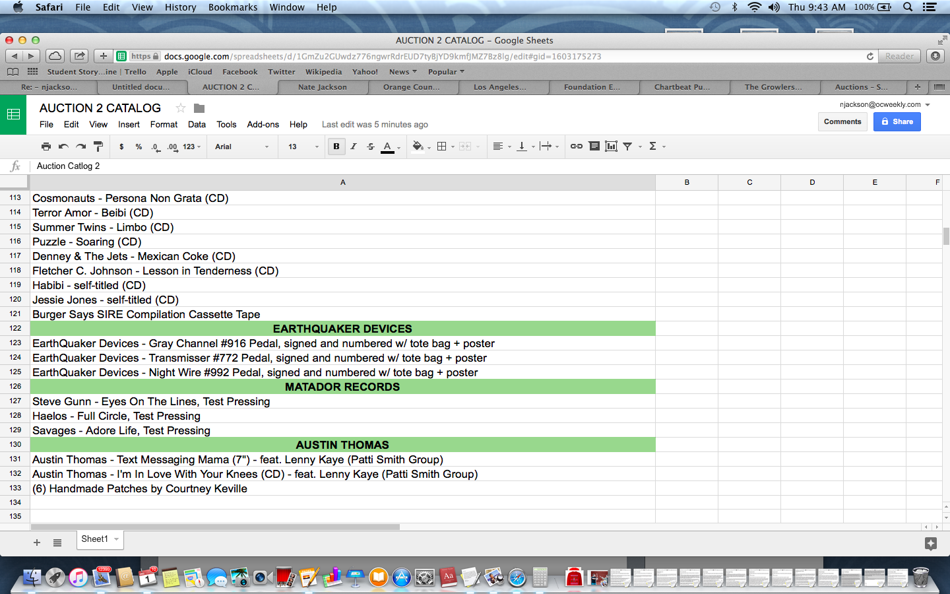Click the Undo arrow icon
This screenshot has height=594, width=950.
pyautogui.click(x=63, y=147)
